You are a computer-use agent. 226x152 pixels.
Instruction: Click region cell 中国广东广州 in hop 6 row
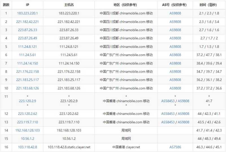pos(126,55)
